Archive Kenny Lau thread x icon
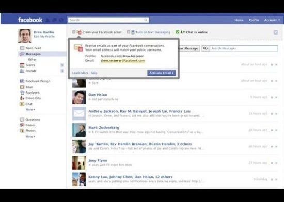Screen dimensions: 284x202 click(x=276, y=180)
